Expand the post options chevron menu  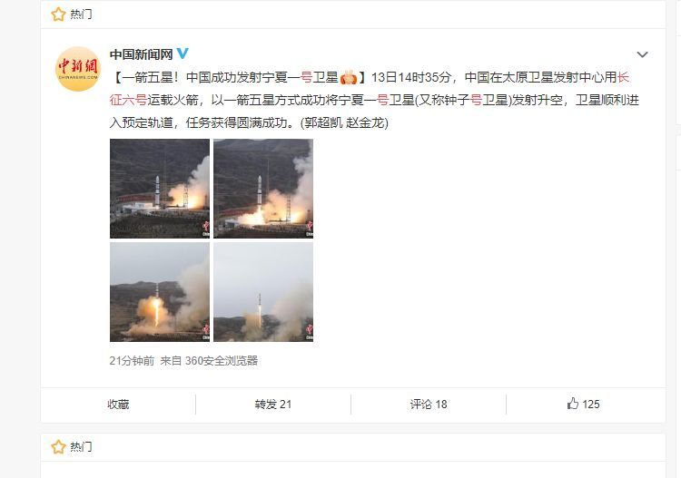(x=642, y=54)
